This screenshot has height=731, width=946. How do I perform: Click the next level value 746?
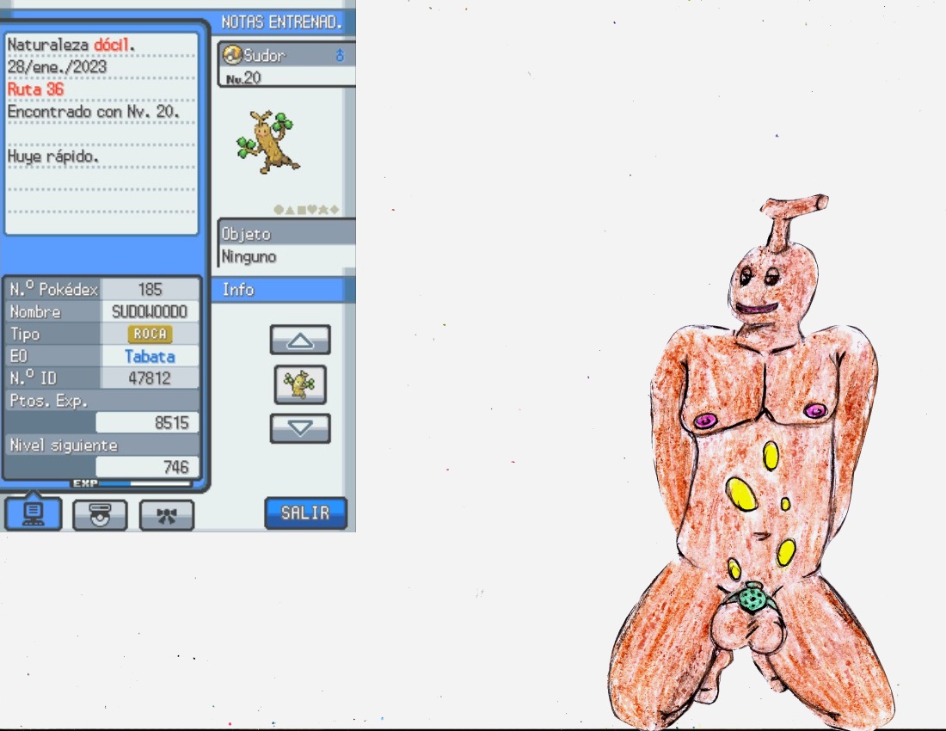point(176,468)
